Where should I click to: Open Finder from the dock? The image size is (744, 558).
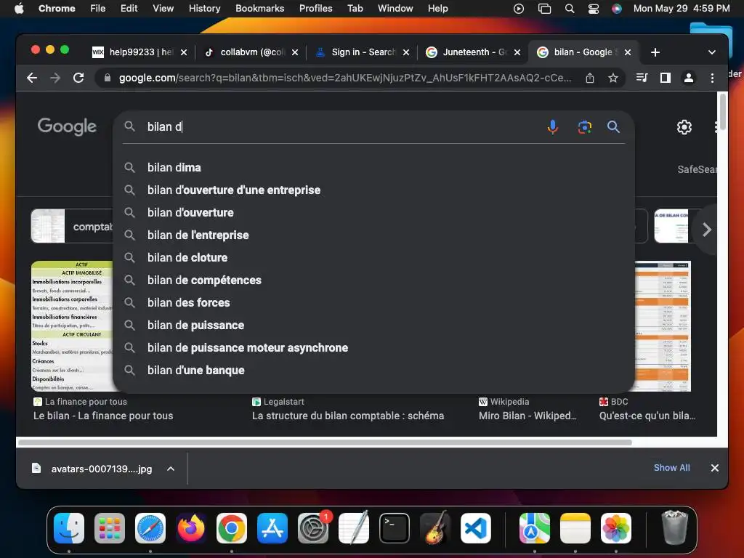tap(69, 528)
